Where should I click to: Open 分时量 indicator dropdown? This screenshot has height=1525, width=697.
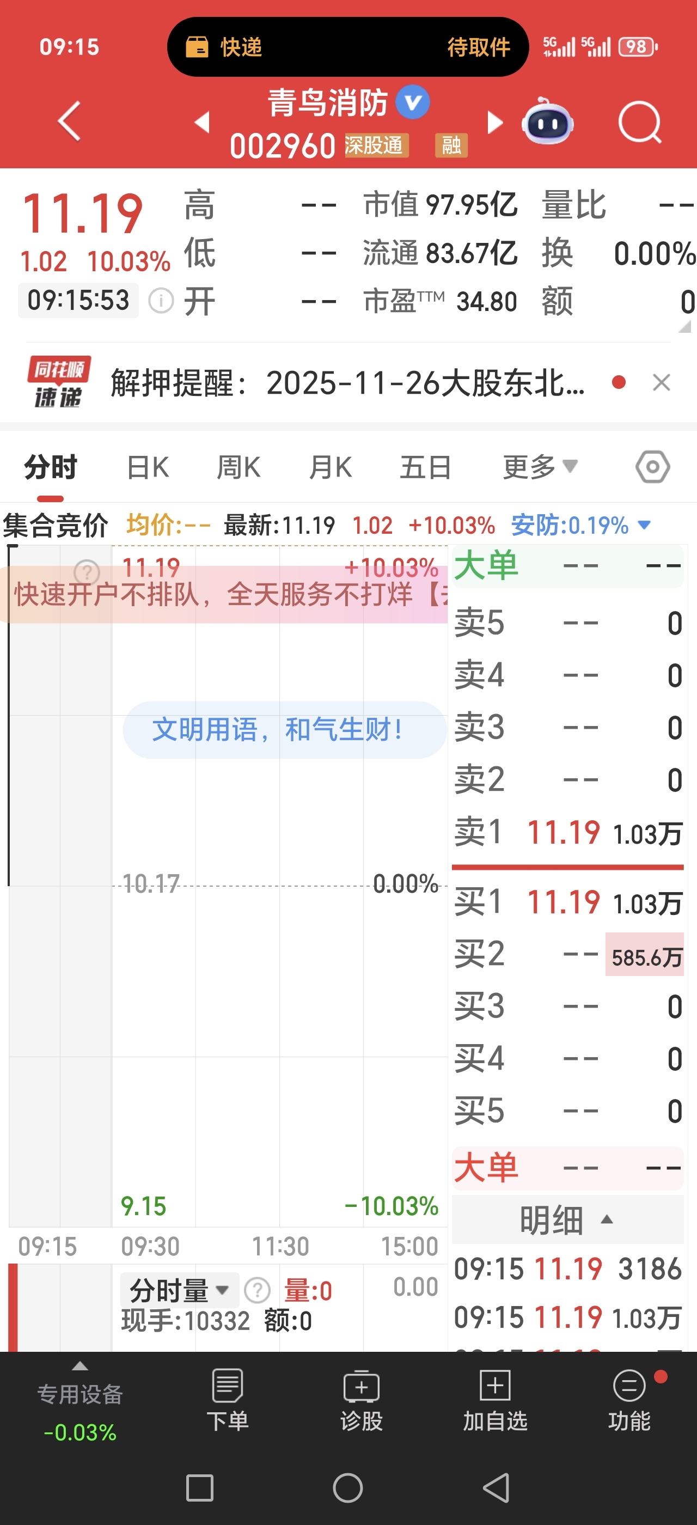[x=180, y=1290]
